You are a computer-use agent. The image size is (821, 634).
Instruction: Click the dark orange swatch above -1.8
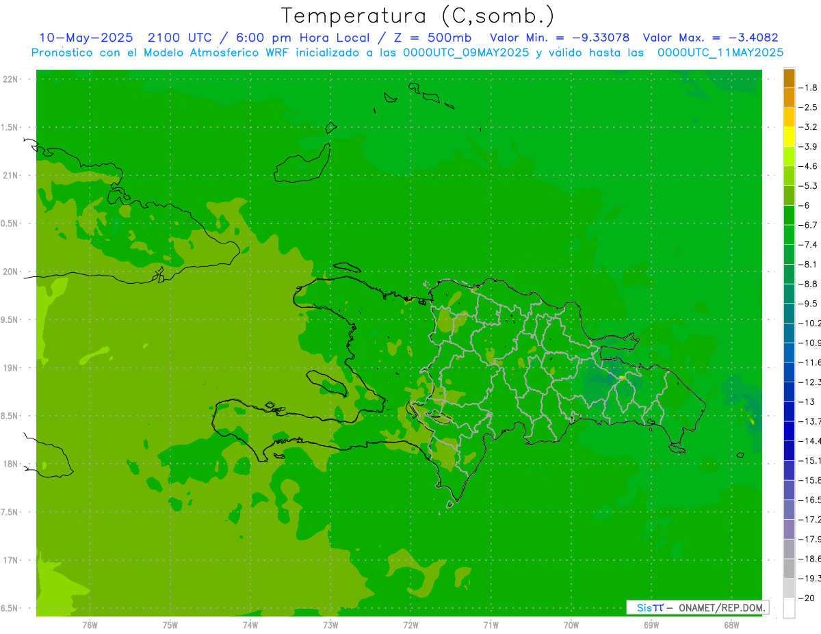[x=789, y=78]
